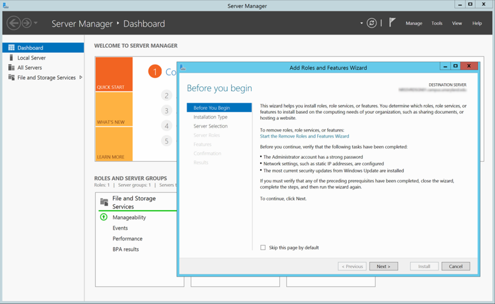Open the Notifications flag icon
The image size is (495, 304).
[392, 22]
